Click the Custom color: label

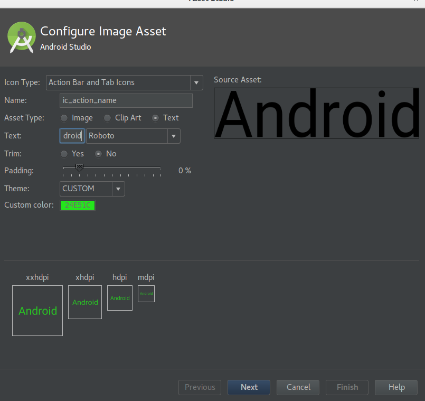coord(29,205)
